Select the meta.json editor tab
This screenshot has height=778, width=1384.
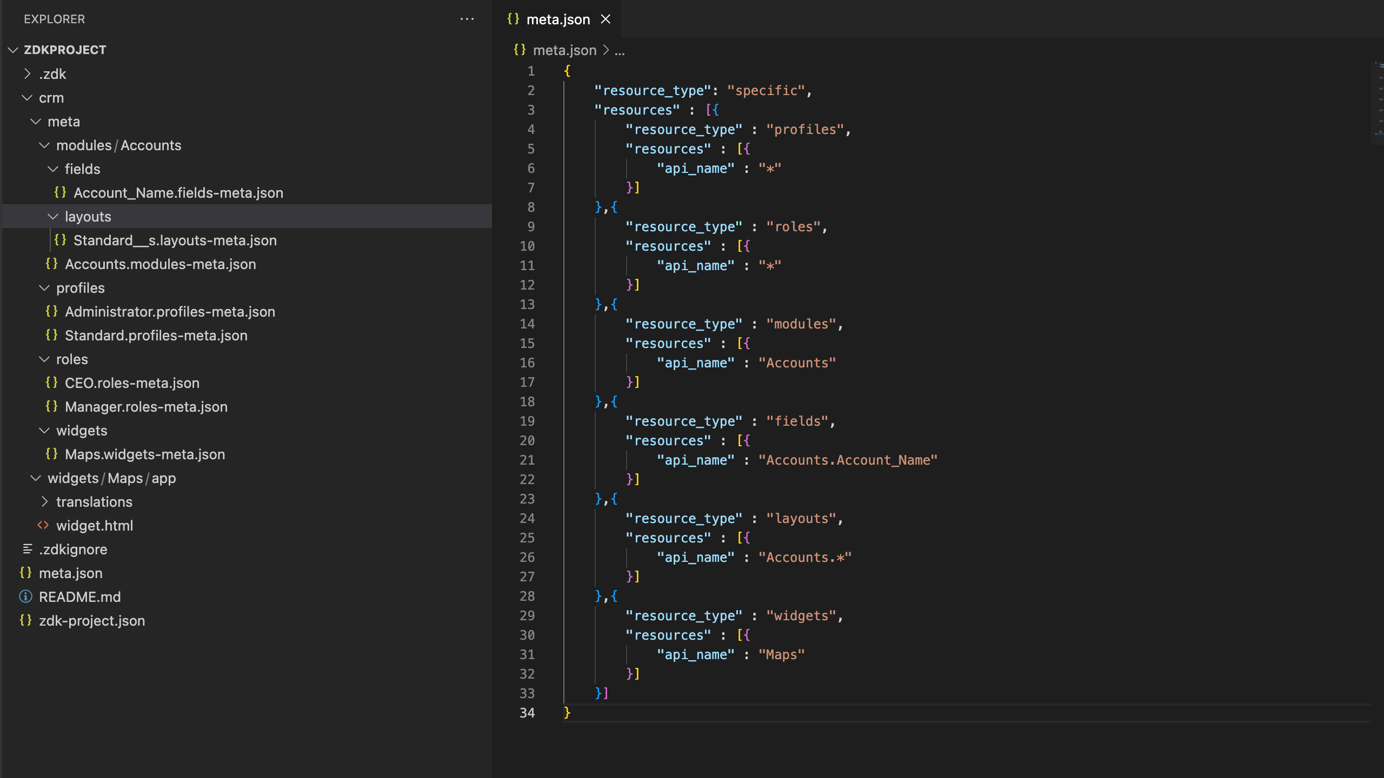pyautogui.click(x=557, y=19)
